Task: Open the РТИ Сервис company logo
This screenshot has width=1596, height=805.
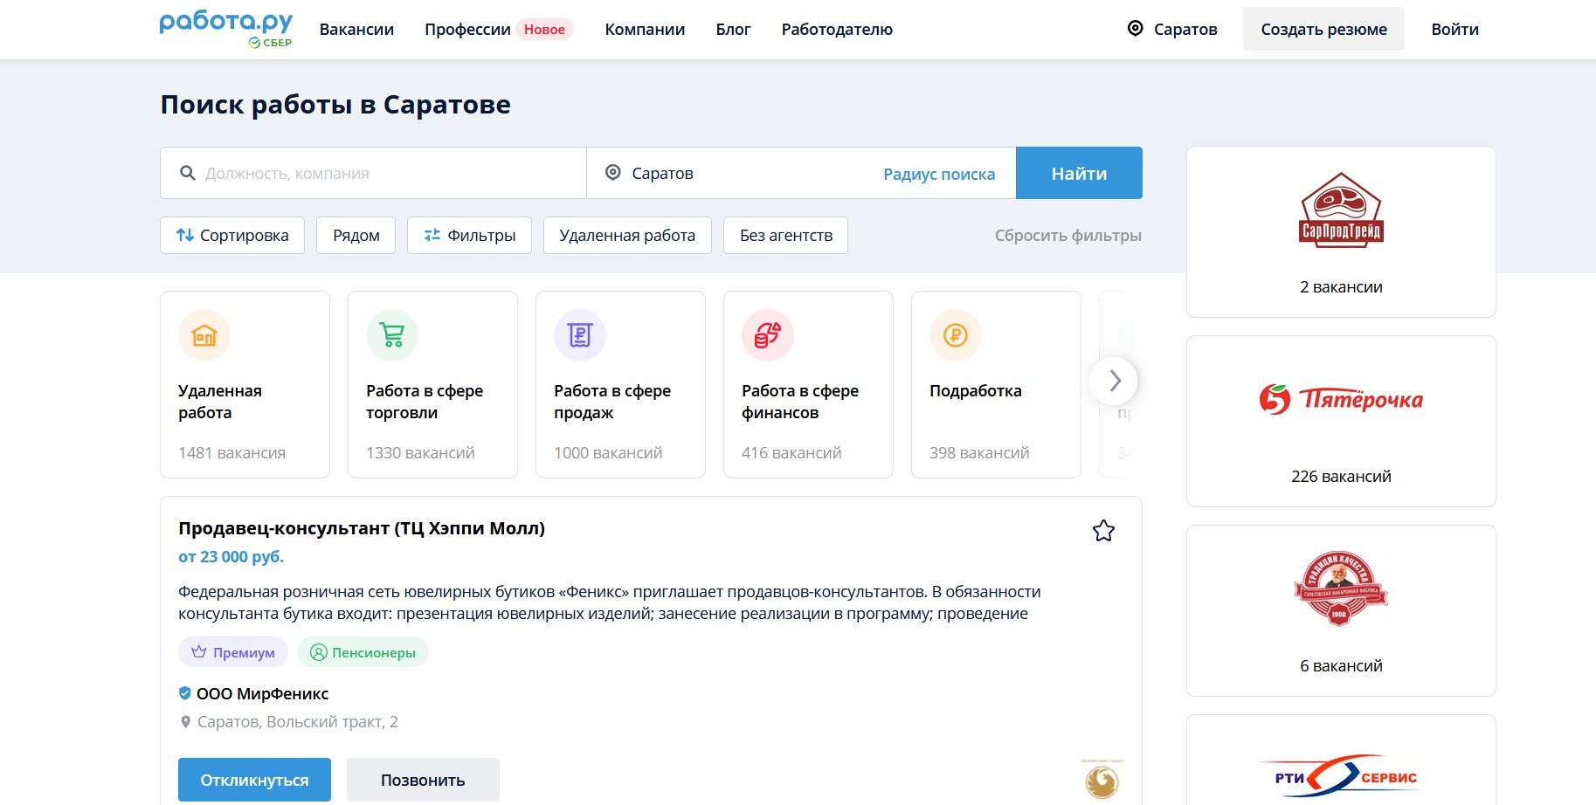Action: tap(1341, 776)
